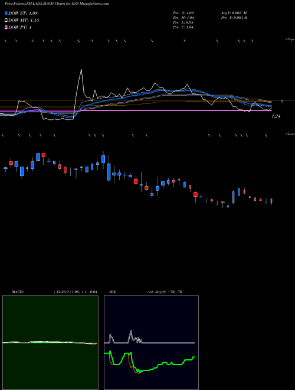The width and height of the screenshot is (295, 390).
Task: Click the '<Tops' marker label
Action: (x=290, y=40)
